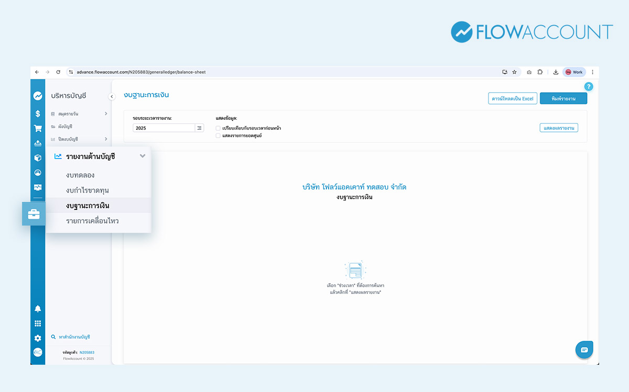Tick the แสดงรายการยอดศูนย์ checkbox
The image size is (629, 392).
pyautogui.click(x=218, y=136)
